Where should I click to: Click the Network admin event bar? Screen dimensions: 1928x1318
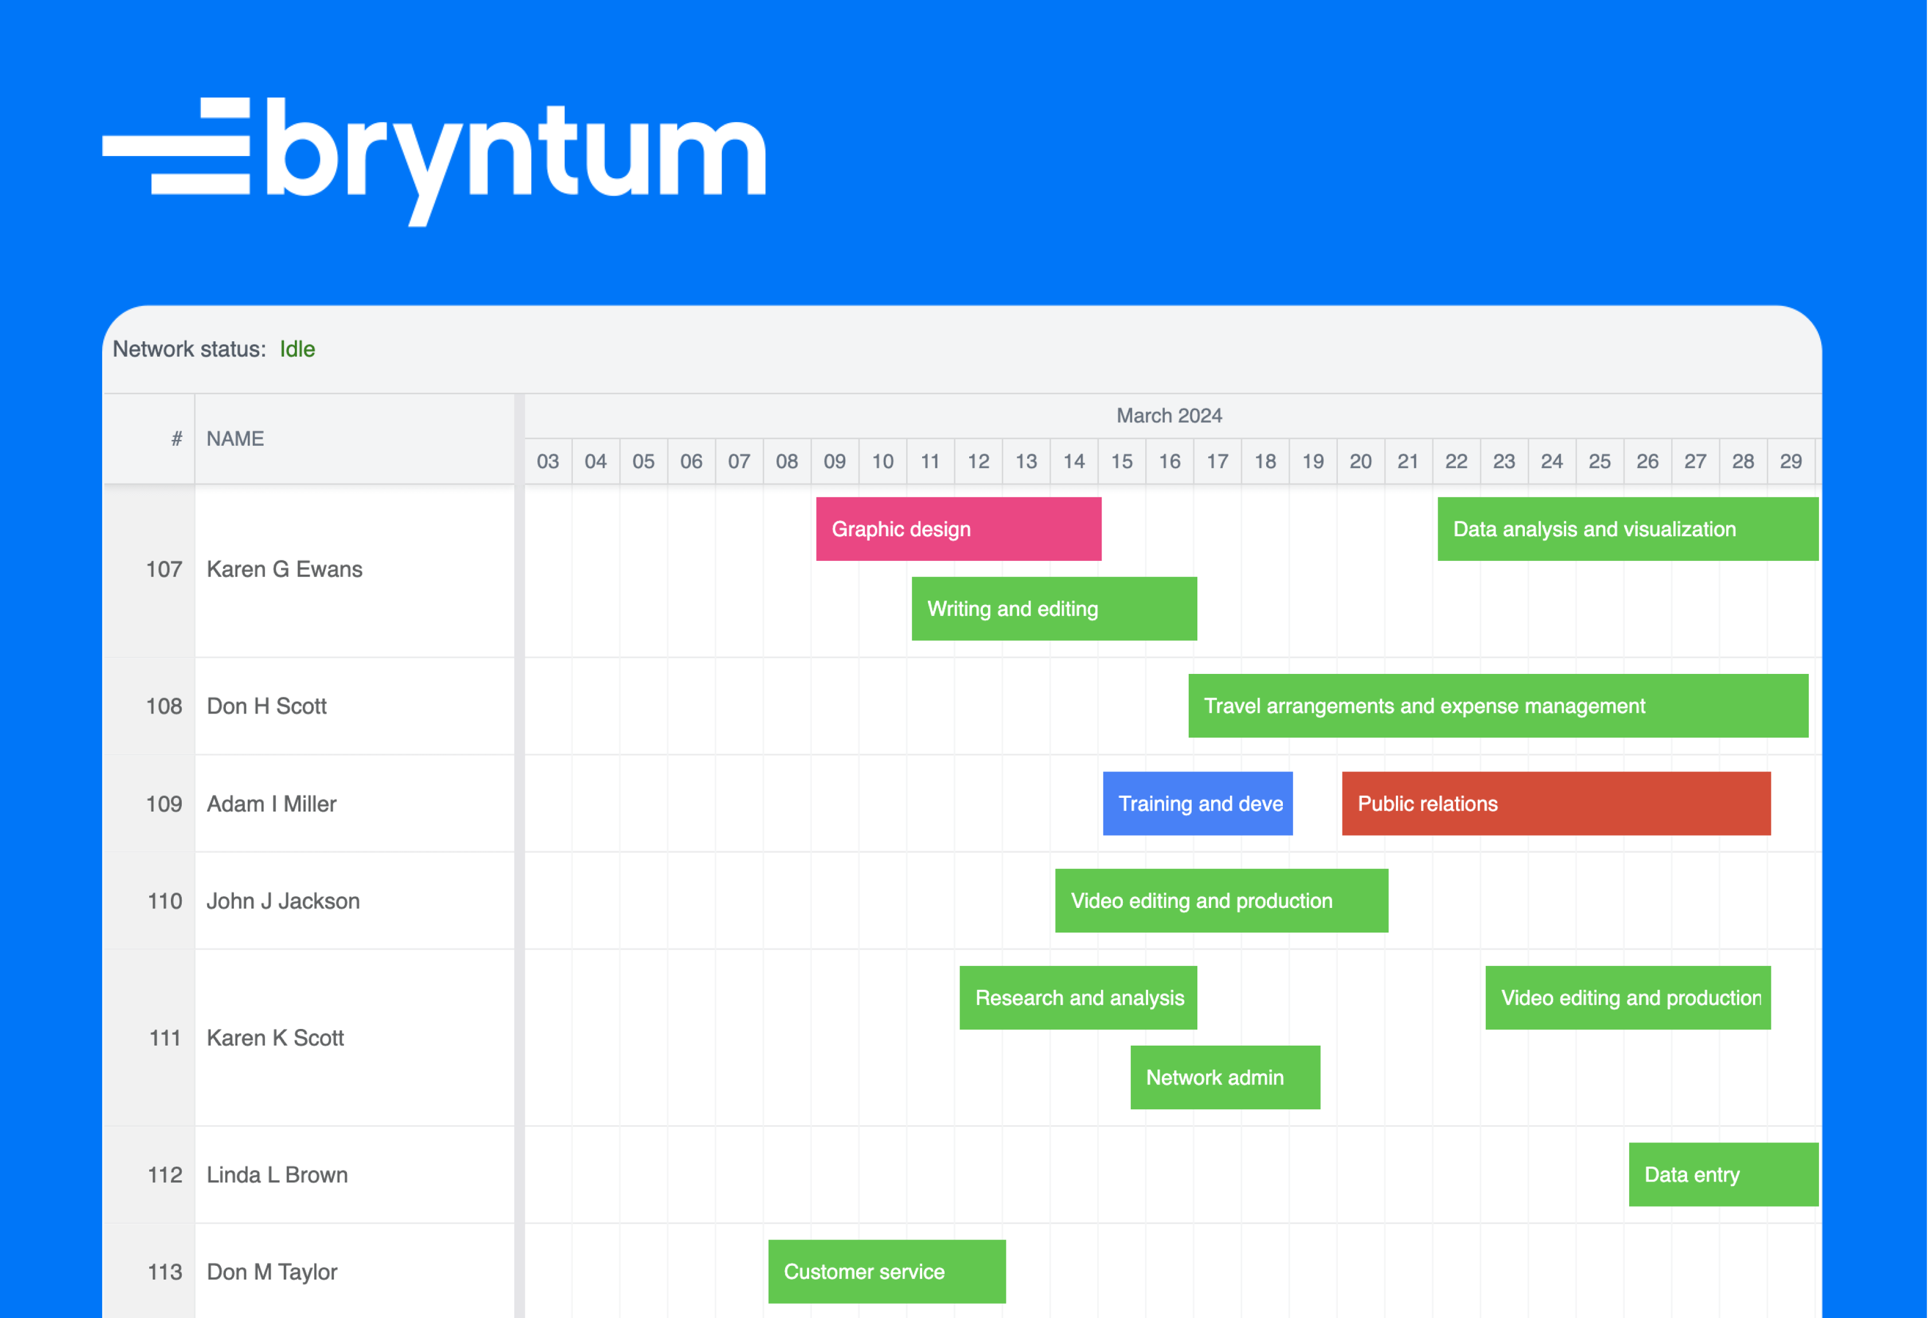pos(1224,1078)
